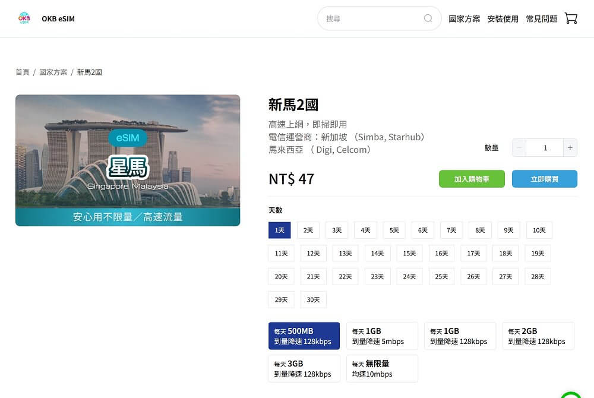Select the 26天 duration option
This screenshot has width=594, height=398.
[473, 276]
